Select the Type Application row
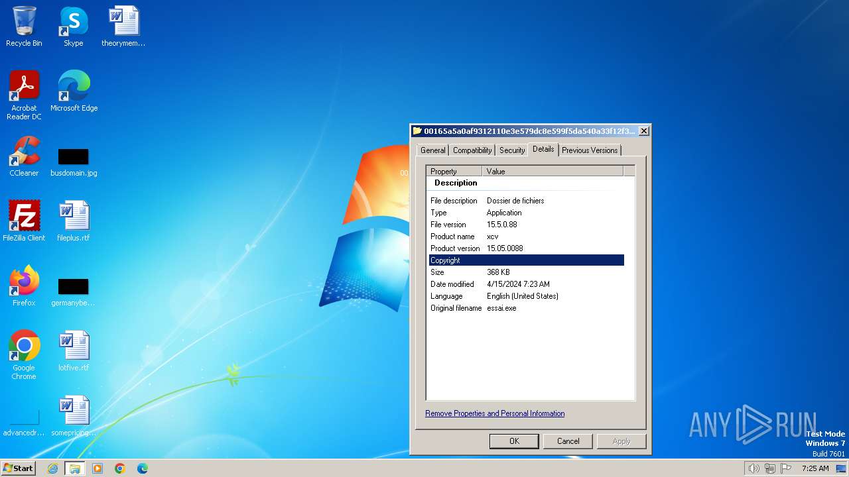 pyautogui.click(x=527, y=213)
